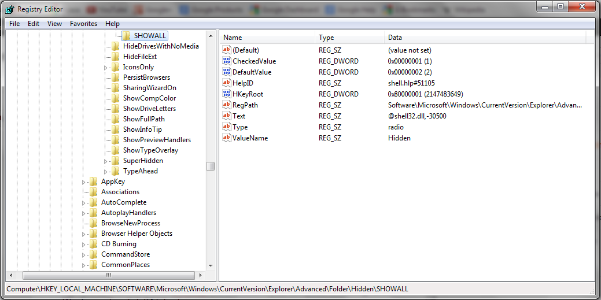Sort values by the Type column header
Image resolution: width=601 pixels, height=300 pixels.
[349, 38]
